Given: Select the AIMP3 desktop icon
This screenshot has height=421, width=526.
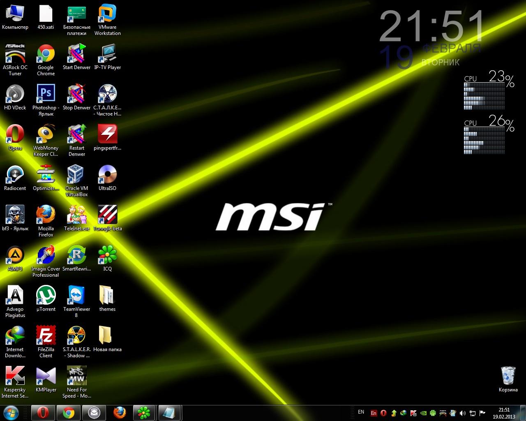Looking at the screenshot, I should [x=15, y=255].
